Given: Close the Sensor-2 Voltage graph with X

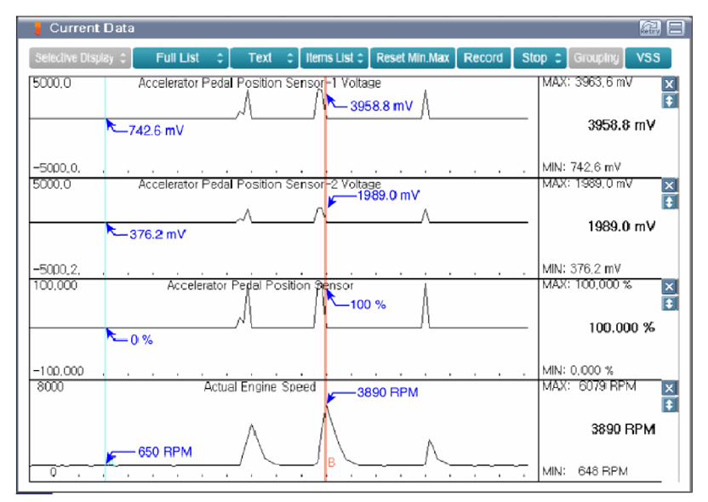Looking at the screenshot, I should pos(668,185).
